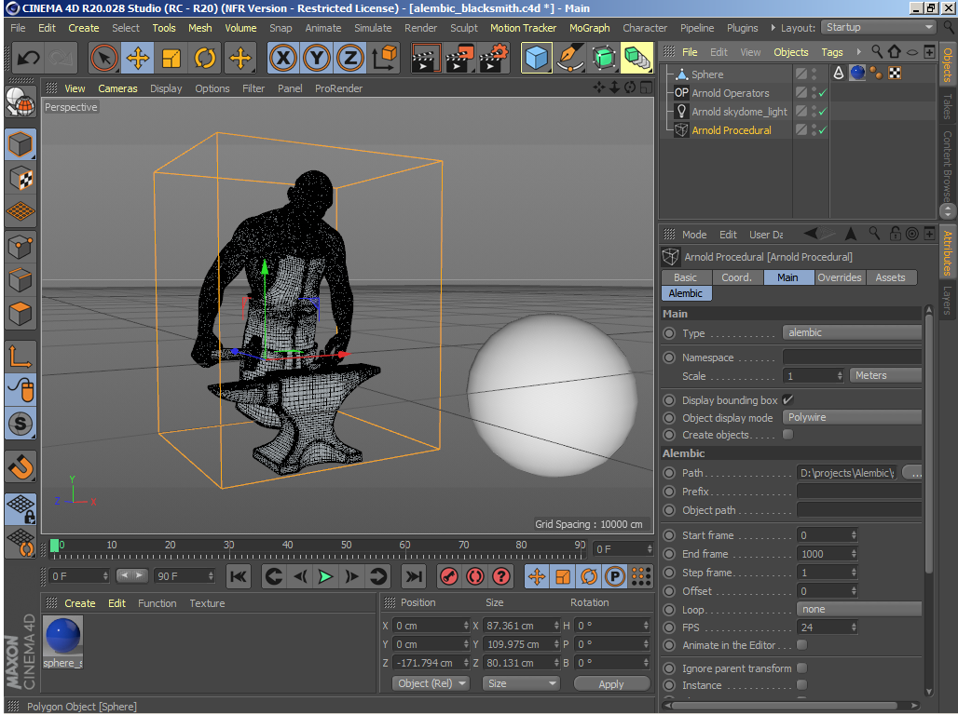This screenshot has height=715, width=958.
Task: Open the MoGraph menu
Action: (589, 28)
